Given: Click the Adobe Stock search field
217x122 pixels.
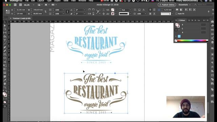Looking at the screenshot, I should pyautogui.click(x=203, y=5).
